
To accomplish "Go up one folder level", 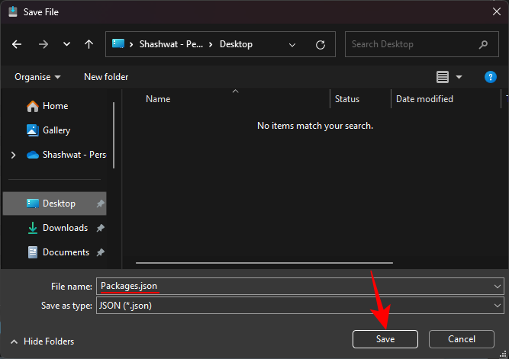I will [89, 45].
